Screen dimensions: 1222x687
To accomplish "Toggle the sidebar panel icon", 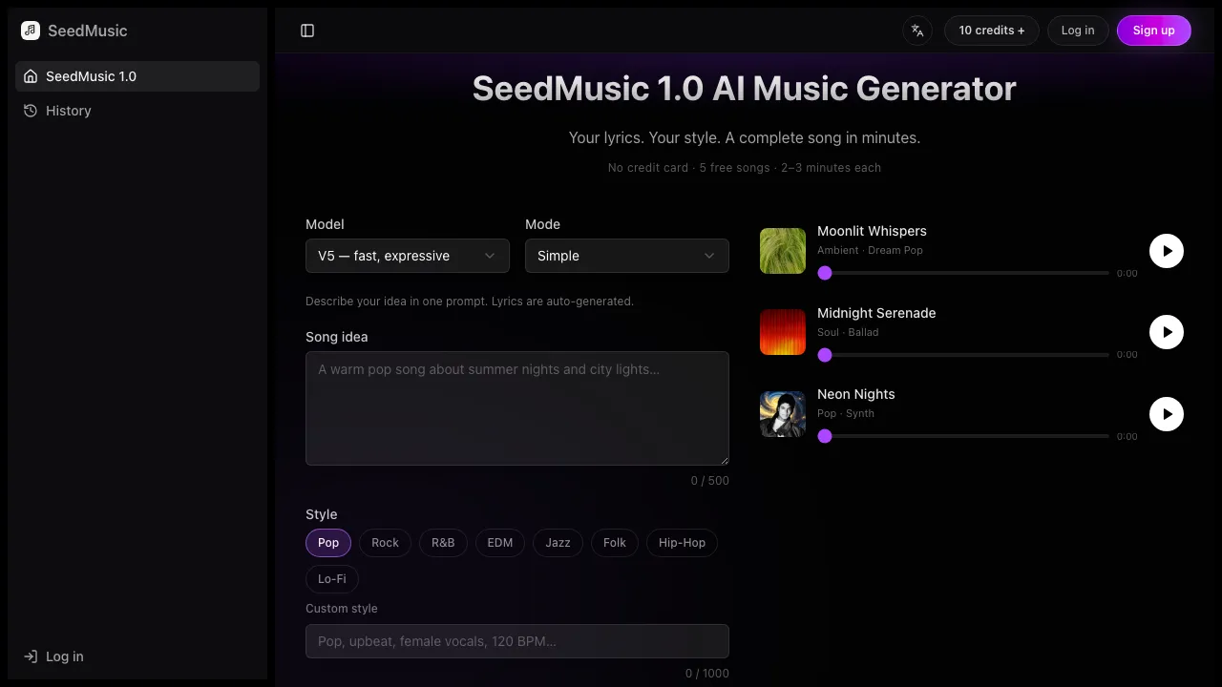I will click(x=307, y=31).
